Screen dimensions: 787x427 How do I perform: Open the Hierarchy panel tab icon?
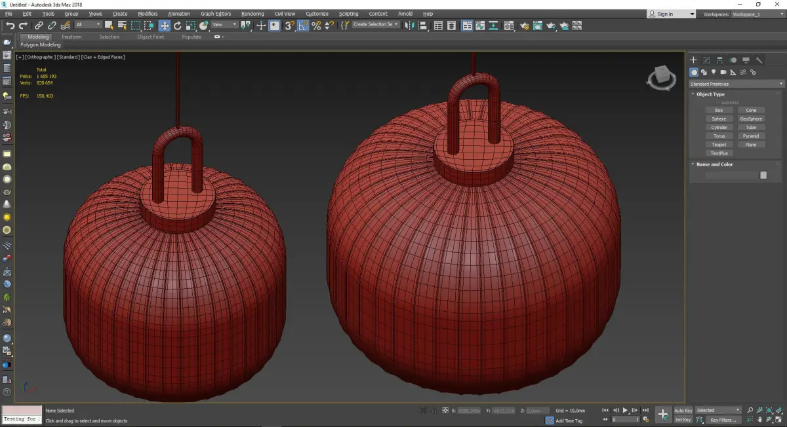(x=719, y=60)
